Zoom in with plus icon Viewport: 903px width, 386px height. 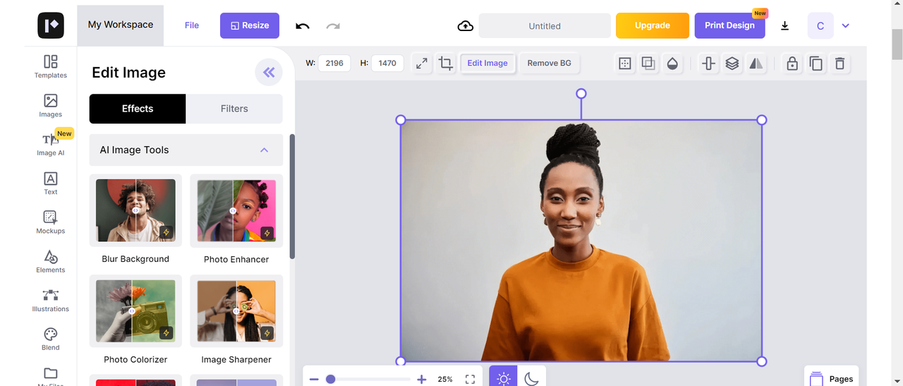(x=422, y=379)
